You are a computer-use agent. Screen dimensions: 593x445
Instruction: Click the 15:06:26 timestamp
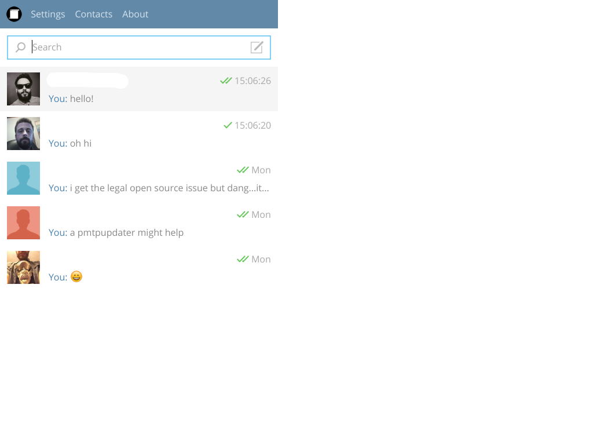pos(252,81)
